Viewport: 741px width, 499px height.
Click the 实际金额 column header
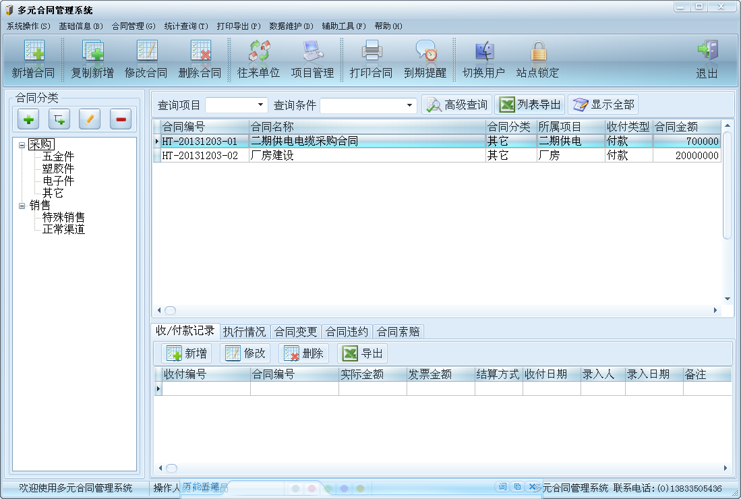[372, 374]
